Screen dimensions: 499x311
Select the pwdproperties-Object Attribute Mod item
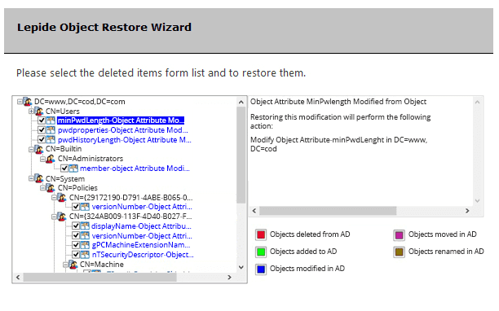point(123,130)
